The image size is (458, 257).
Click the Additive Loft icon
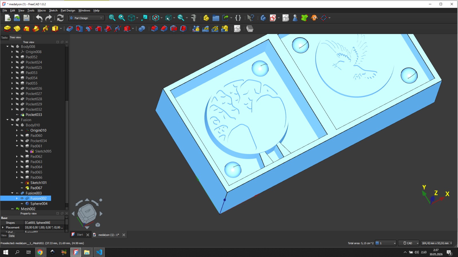click(26, 29)
